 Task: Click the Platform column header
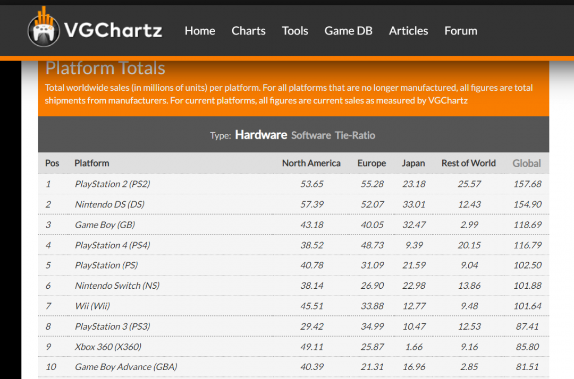pyautogui.click(x=91, y=163)
